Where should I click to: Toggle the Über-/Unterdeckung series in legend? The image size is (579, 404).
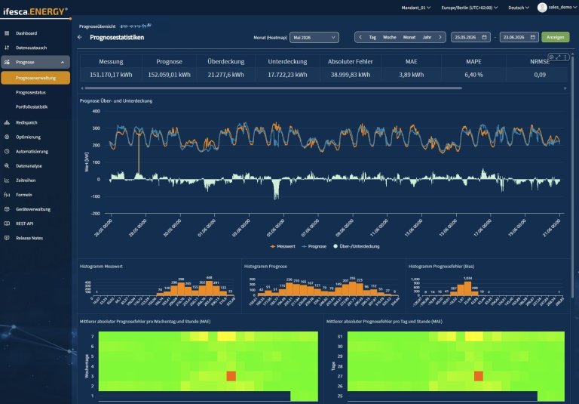click(x=357, y=246)
